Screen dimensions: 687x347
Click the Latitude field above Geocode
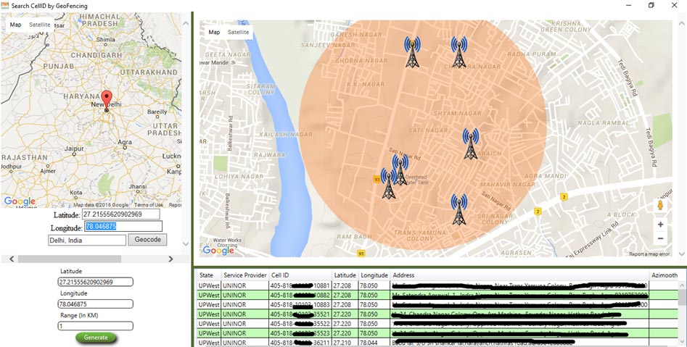tap(120, 214)
